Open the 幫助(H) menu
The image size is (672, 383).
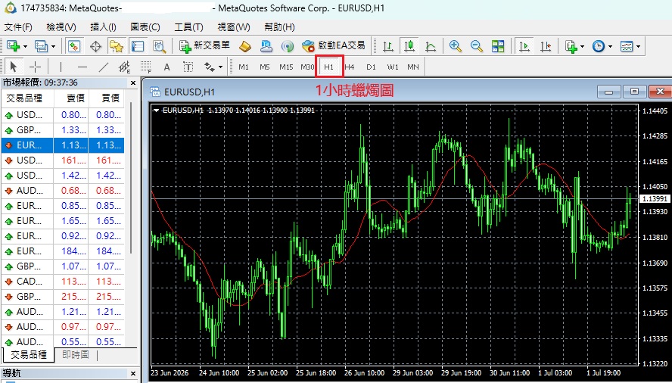[279, 27]
